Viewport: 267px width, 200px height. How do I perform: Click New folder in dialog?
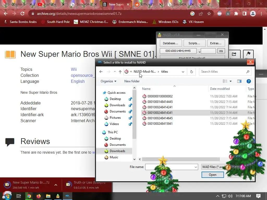click(132, 81)
